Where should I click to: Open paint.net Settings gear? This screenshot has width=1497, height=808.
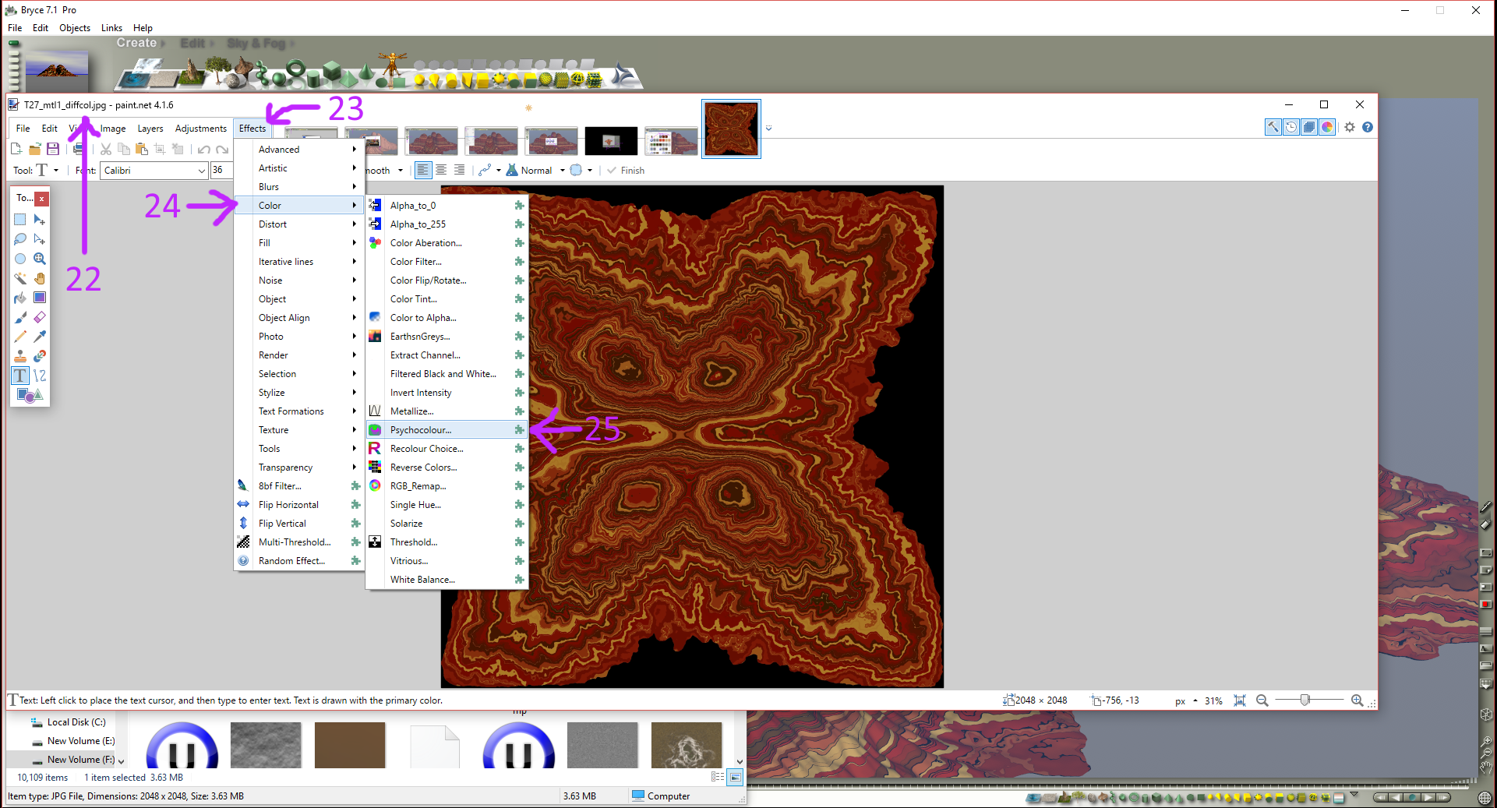point(1350,127)
